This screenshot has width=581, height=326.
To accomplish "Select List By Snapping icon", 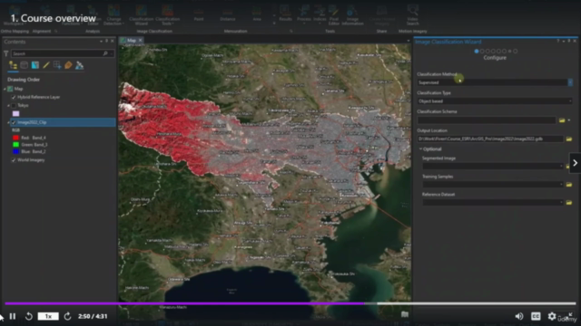I will click(x=57, y=65).
